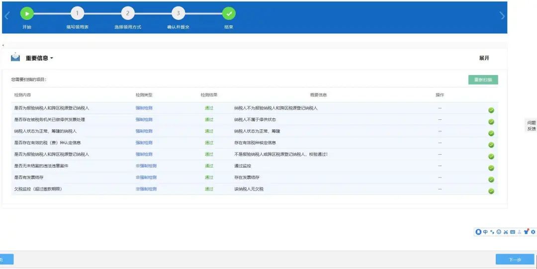The image size is (537, 269).
Task: Toggle the punctuation mode icon in input bar
Action: (x=492, y=232)
